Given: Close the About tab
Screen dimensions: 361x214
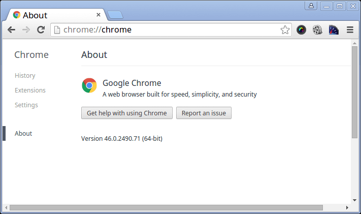Looking at the screenshot, I should click(x=99, y=15).
